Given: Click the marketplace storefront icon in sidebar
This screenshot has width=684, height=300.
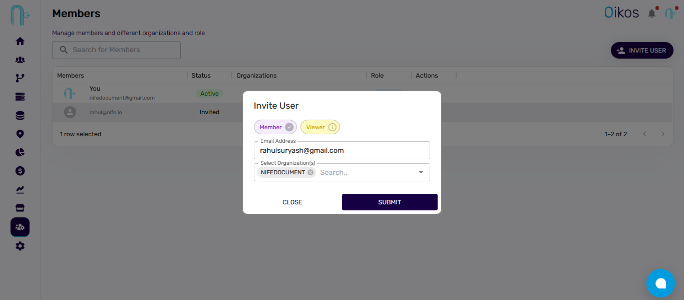Looking at the screenshot, I should [x=20, y=207].
